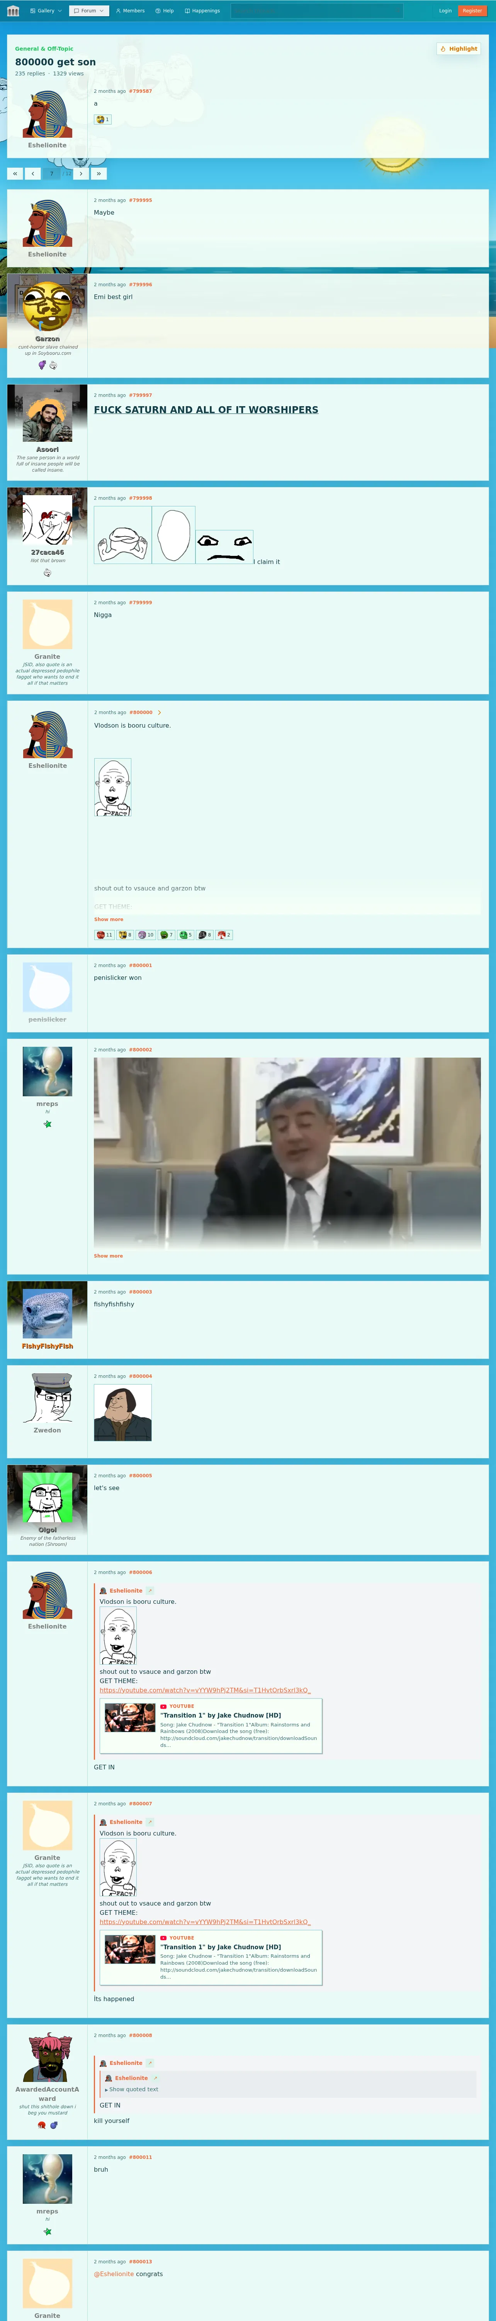Image resolution: width=496 pixels, height=2321 pixels.
Task: Open the first image in post #799998
Action: pyautogui.click(x=122, y=535)
